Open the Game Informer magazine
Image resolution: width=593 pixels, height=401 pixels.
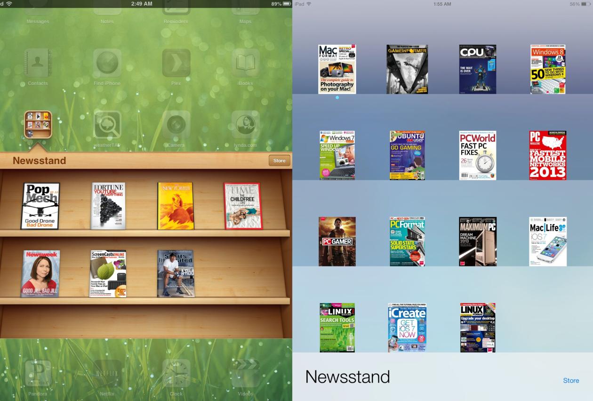pyautogui.click(x=407, y=69)
